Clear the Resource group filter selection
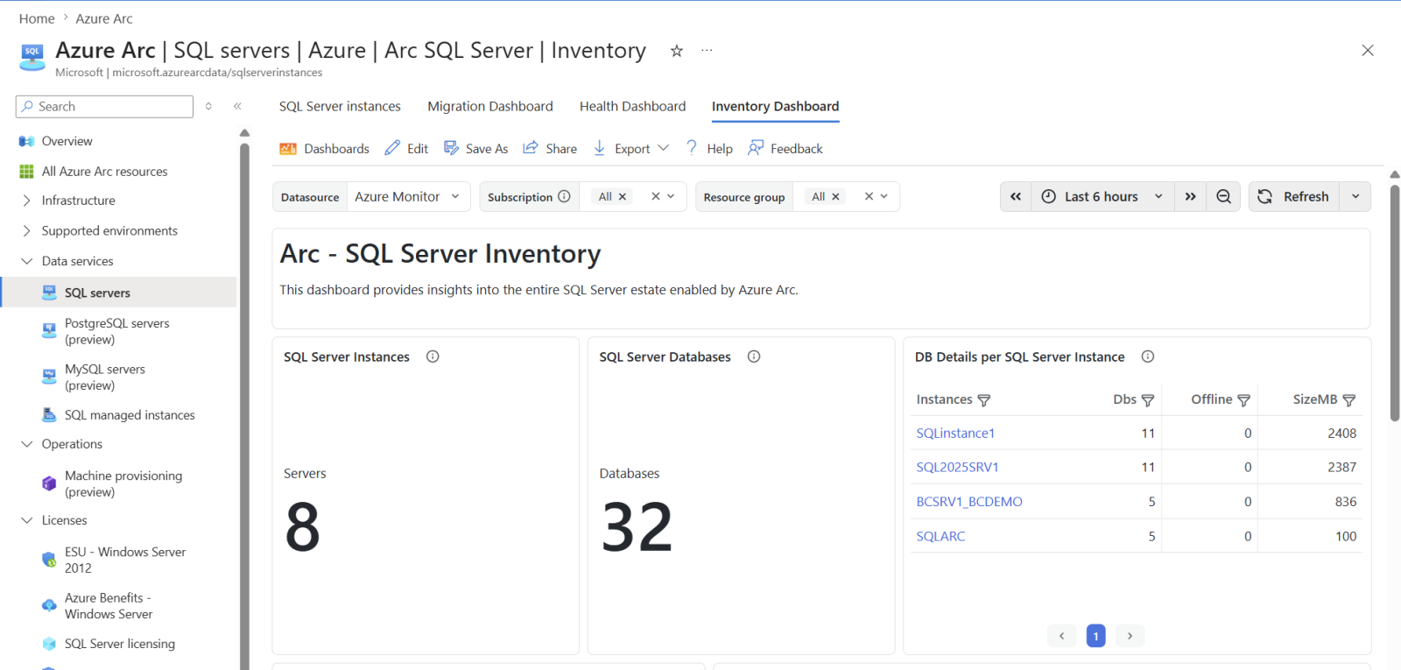The width and height of the screenshot is (1401, 670). pos(869,197)
